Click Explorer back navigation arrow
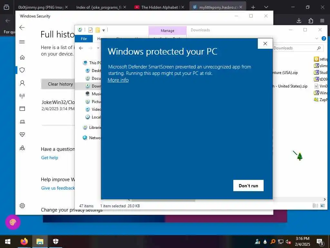Viewport: 330px width, 248px height. tap(81, 48)
